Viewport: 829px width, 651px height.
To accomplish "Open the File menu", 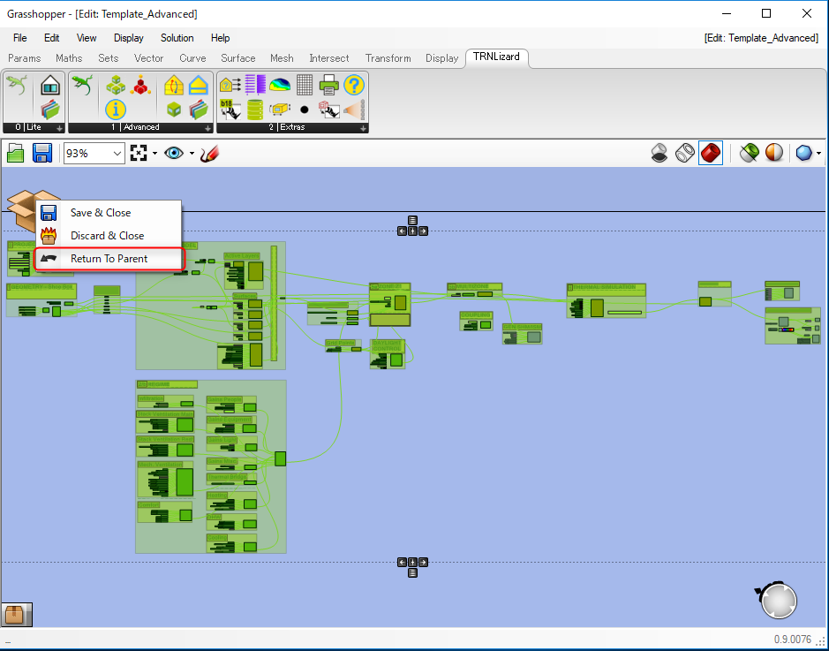I will pos(20,38).
